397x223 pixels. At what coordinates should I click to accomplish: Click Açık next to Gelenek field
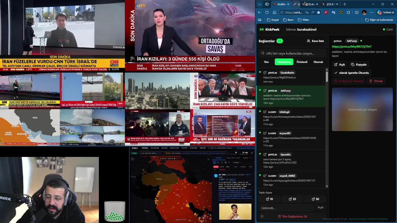coord(320,208)
